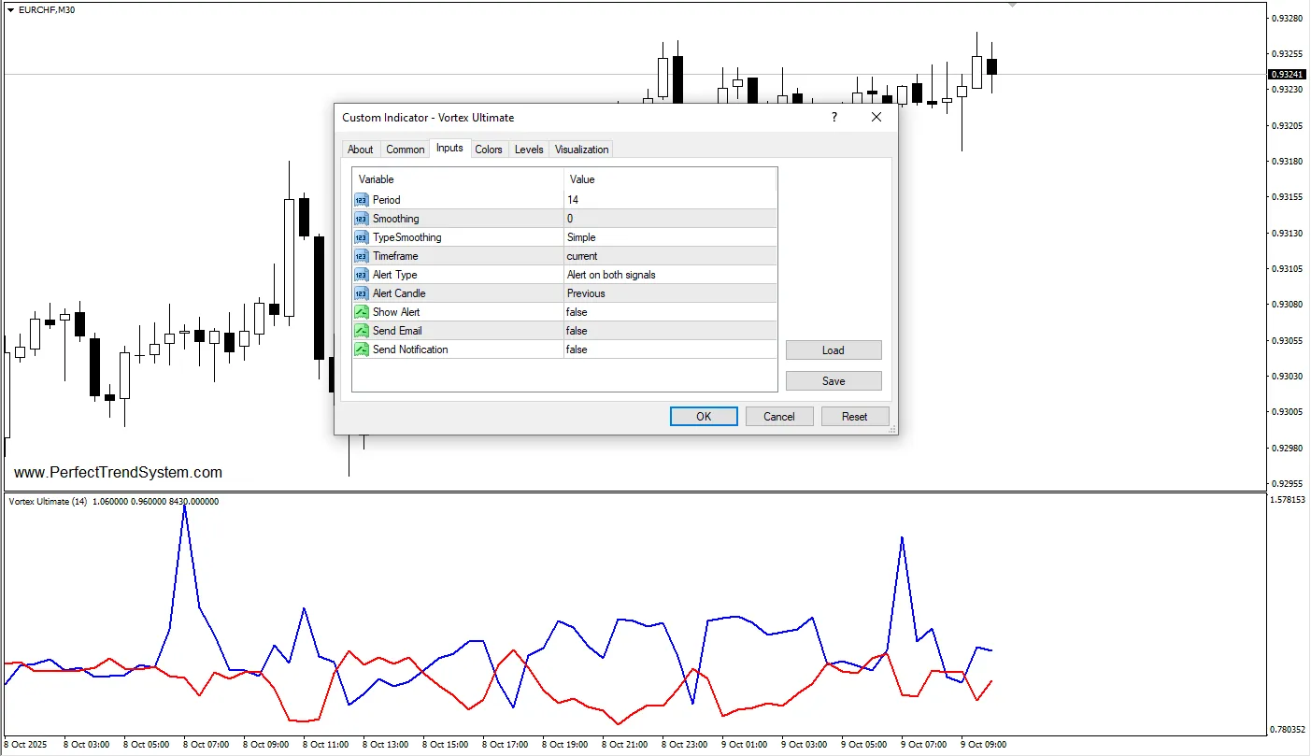Click the Period variable icon
The width and height of the screenshot is (1311, 756).
click(362, 200)
